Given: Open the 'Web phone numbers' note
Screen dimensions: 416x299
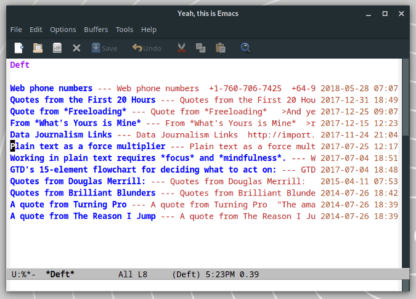Looking at the screenshot, I should (x=51, y=88).
